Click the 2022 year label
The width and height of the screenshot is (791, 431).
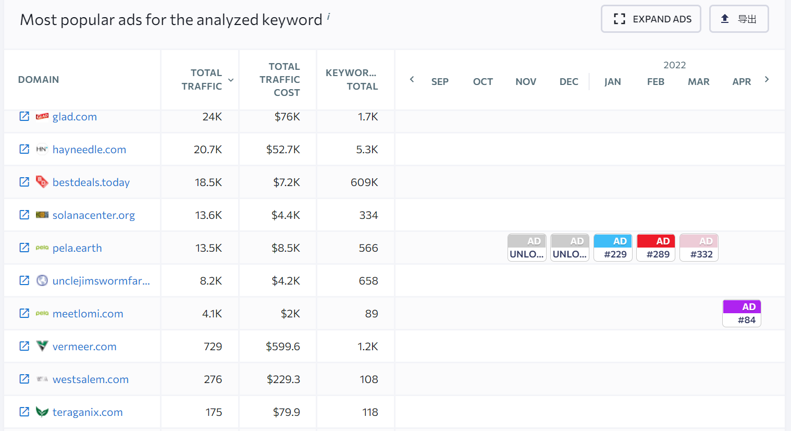click(x=674, y=65)
